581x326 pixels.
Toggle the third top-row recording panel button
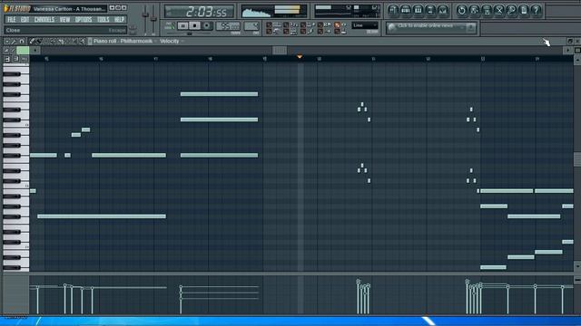(303, 24)
